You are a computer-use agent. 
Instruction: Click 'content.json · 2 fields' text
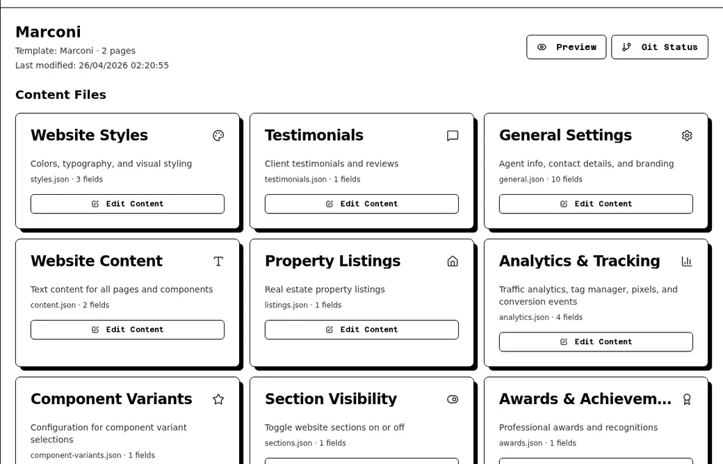[x=70, y=305]
